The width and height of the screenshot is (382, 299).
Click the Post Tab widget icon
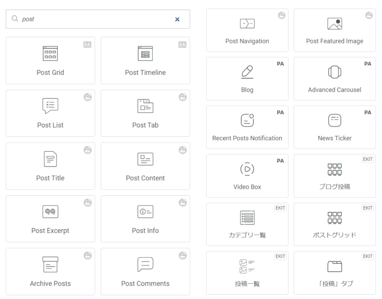tap(145, 106)
